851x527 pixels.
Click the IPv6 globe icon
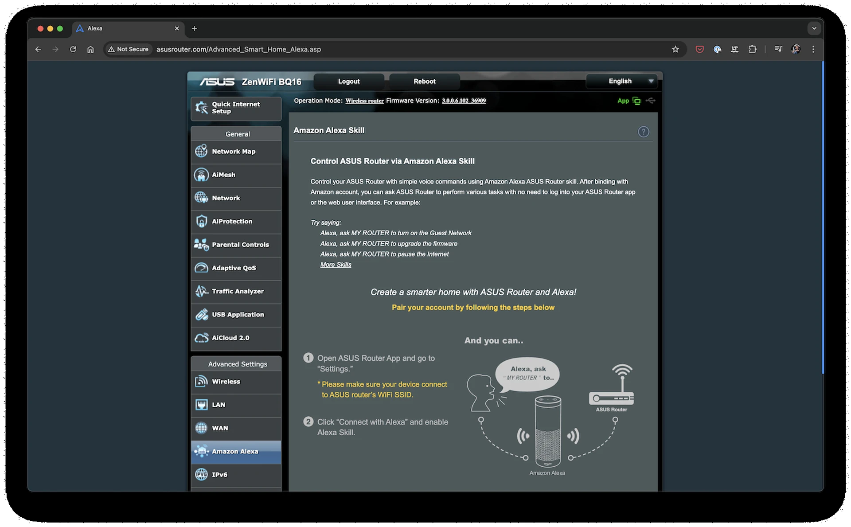tap(201, 475)
